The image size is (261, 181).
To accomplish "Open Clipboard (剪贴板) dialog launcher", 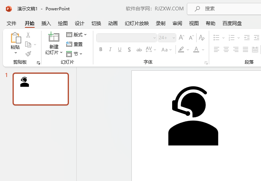I will pyautogui.click(x=39, y=63).
